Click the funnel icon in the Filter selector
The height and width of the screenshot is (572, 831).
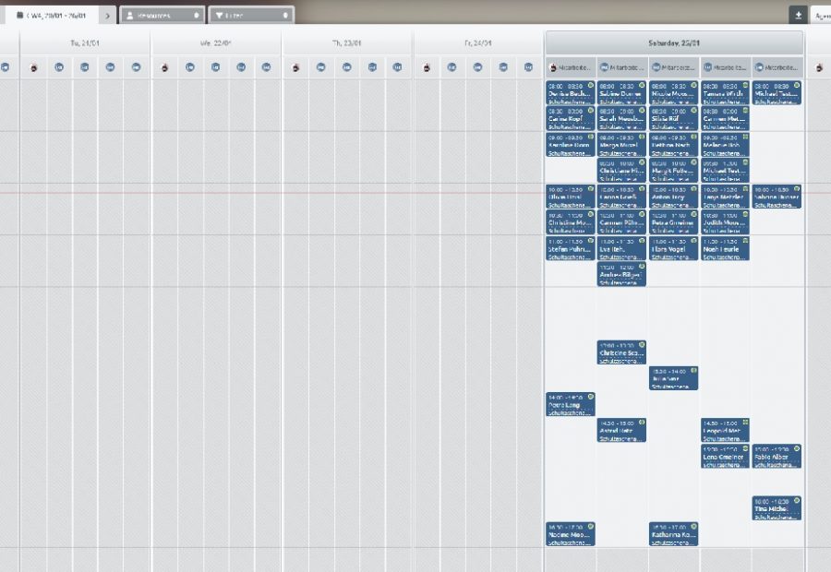click(x=219, y=16)
